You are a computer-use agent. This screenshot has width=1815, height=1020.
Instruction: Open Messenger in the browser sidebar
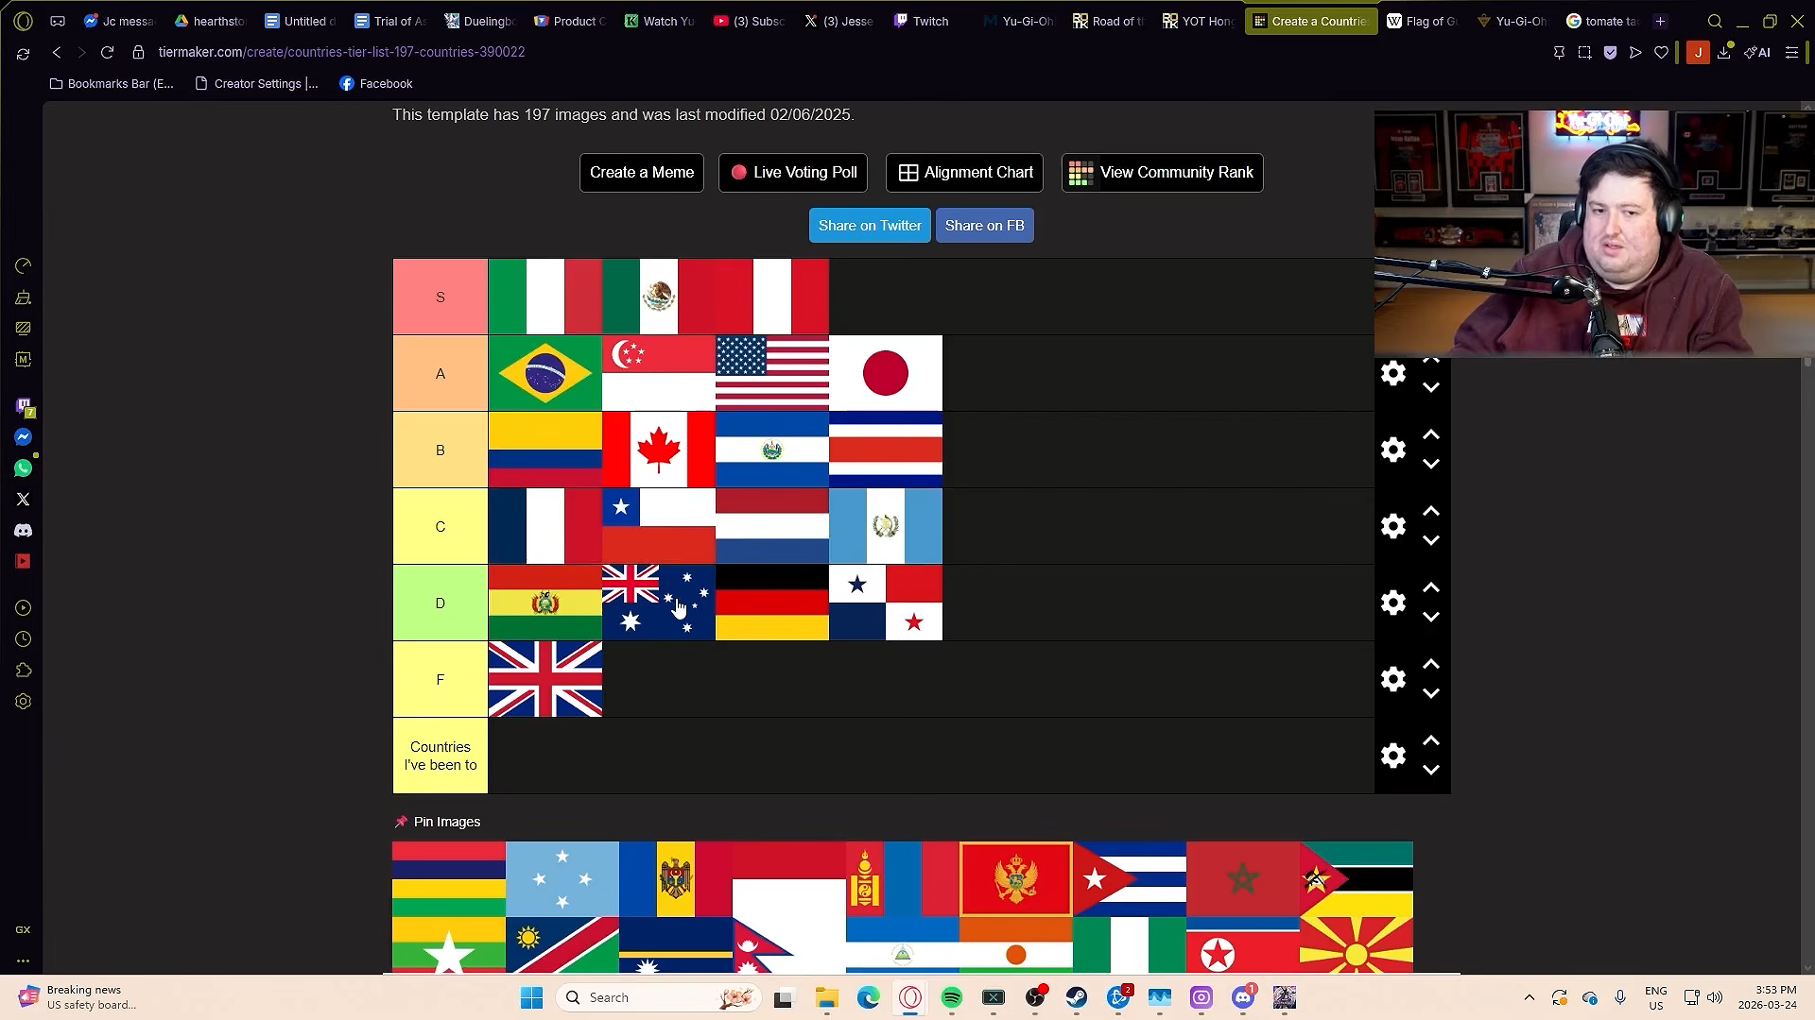24,437
